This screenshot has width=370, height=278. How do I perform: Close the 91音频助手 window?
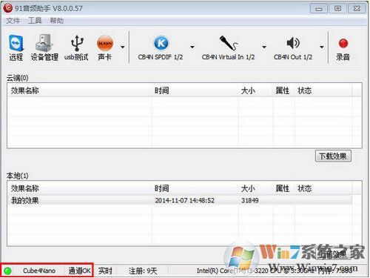[x=357, y=9]
